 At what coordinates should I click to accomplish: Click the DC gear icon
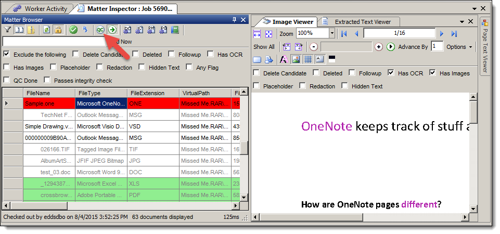point(127,30)
